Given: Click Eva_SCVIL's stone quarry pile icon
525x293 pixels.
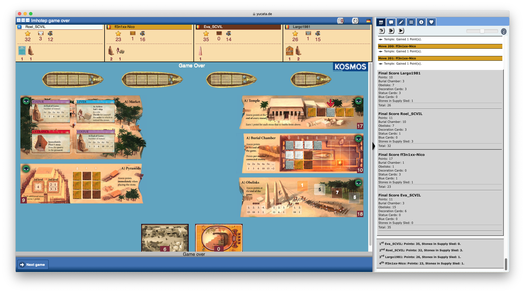Looking at the screenshot, I should tap(229, 34).
